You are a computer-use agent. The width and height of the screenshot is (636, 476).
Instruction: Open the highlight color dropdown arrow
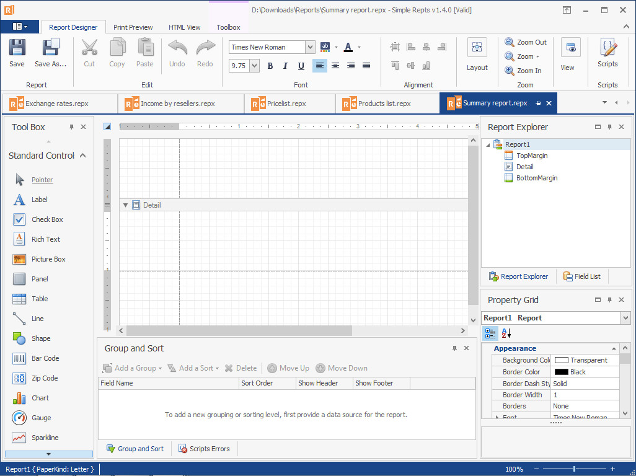[336, 48]
